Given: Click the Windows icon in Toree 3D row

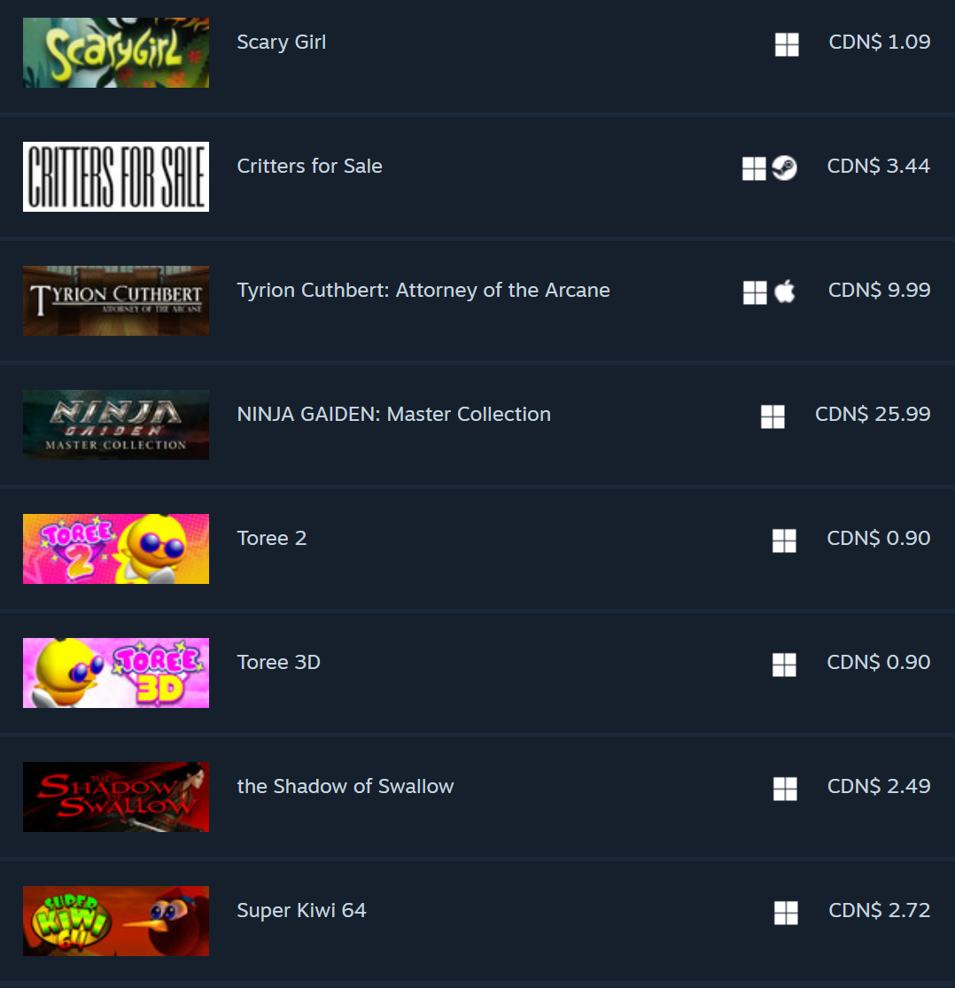Looking at the screenshot, I should click(784, 665).
